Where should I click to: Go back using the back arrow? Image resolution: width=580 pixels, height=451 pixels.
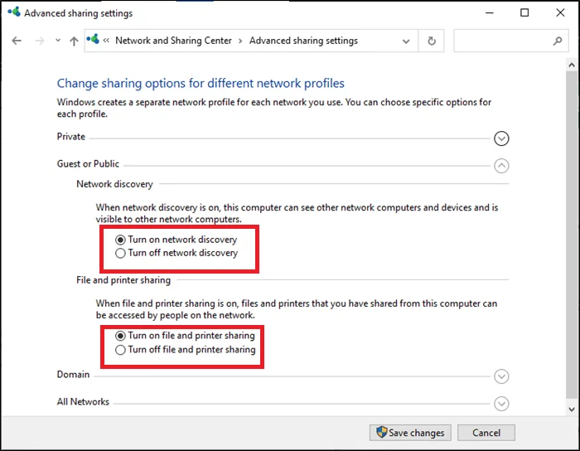point(17,41)
